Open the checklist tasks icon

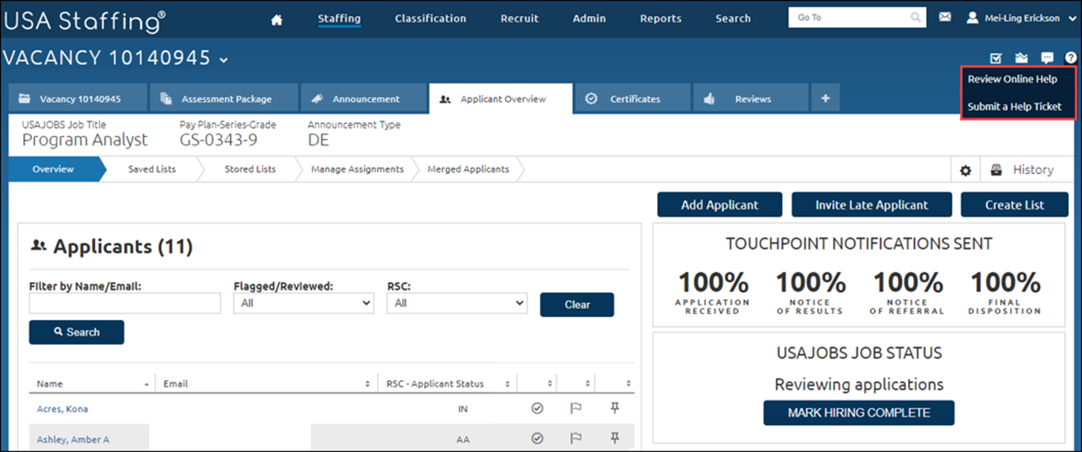(x=996, y=58)
